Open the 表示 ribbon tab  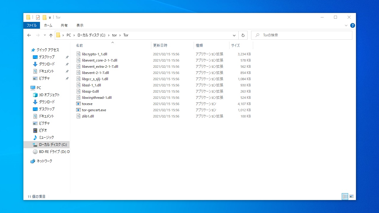80,25
